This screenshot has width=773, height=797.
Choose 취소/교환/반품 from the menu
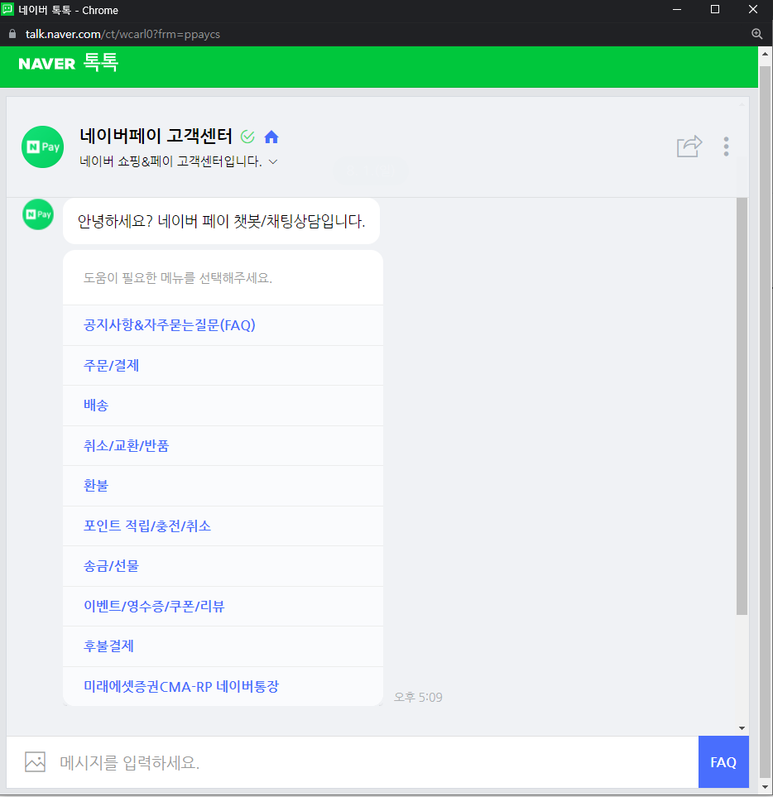pyautogui.click(x=223, y=446)
